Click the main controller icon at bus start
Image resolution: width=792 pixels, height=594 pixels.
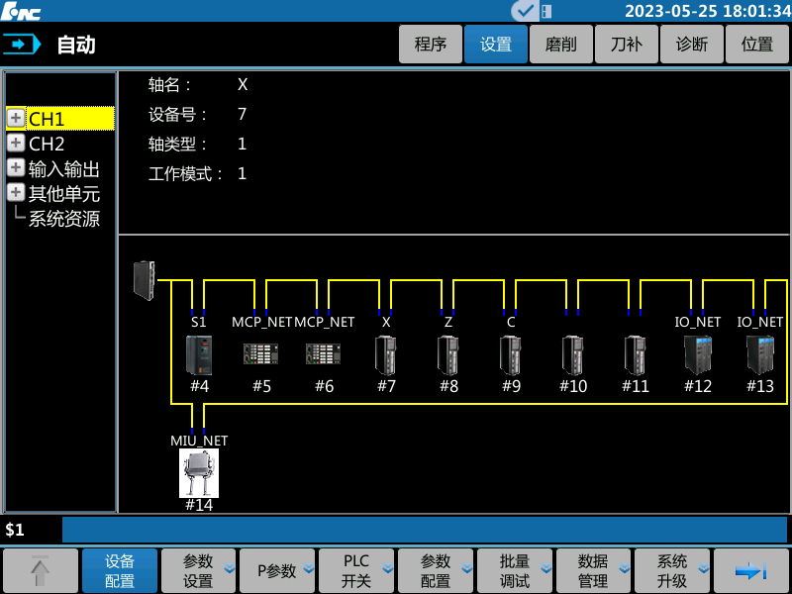pos(145,280)
